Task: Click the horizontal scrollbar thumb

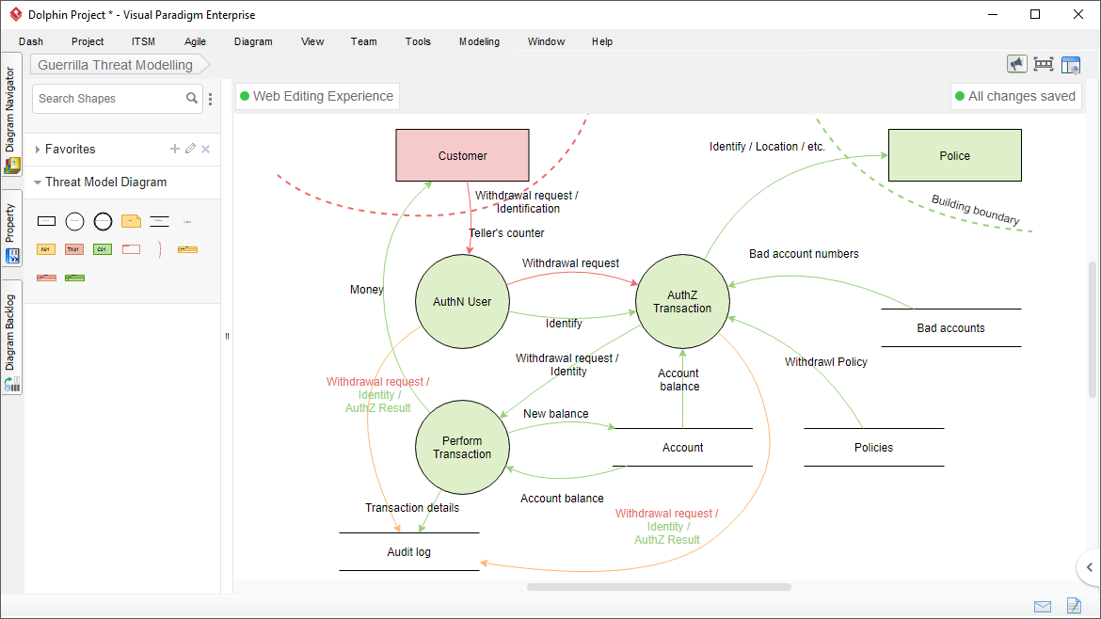Action: pyautogui.click(x=659, y=587)
